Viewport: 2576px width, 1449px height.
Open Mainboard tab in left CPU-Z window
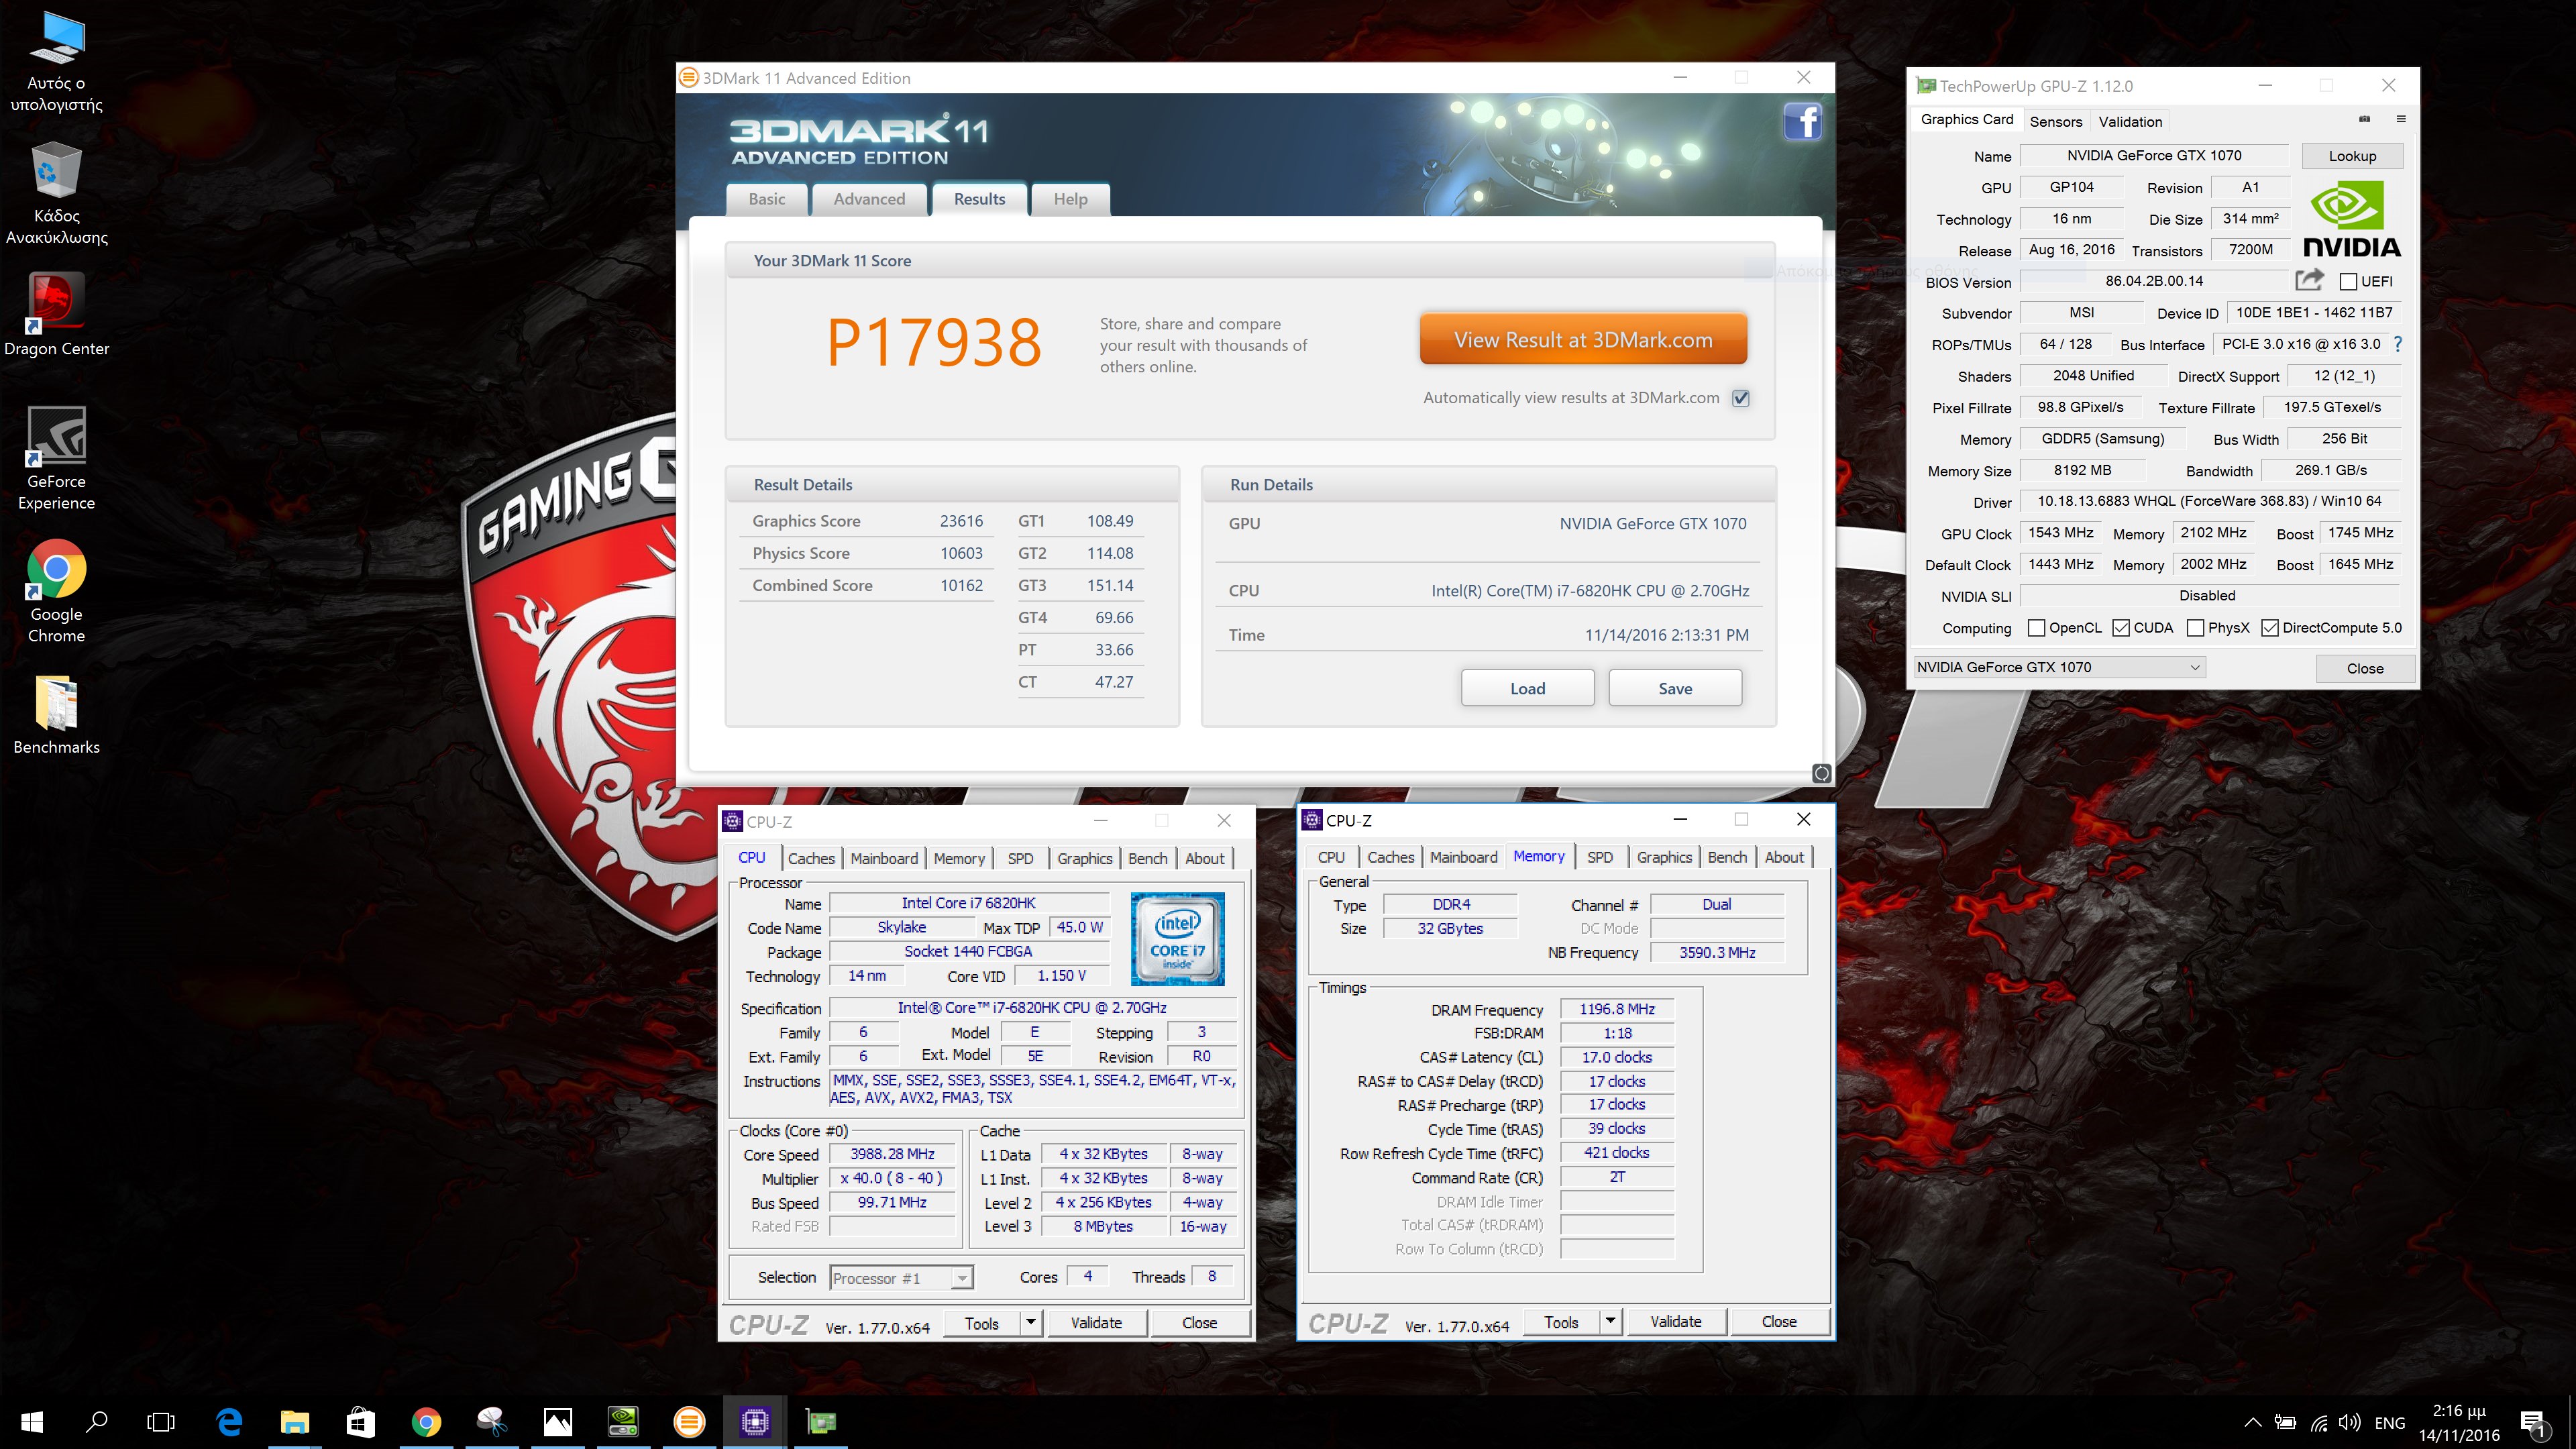pyautogui.click(x=884, y=858)
